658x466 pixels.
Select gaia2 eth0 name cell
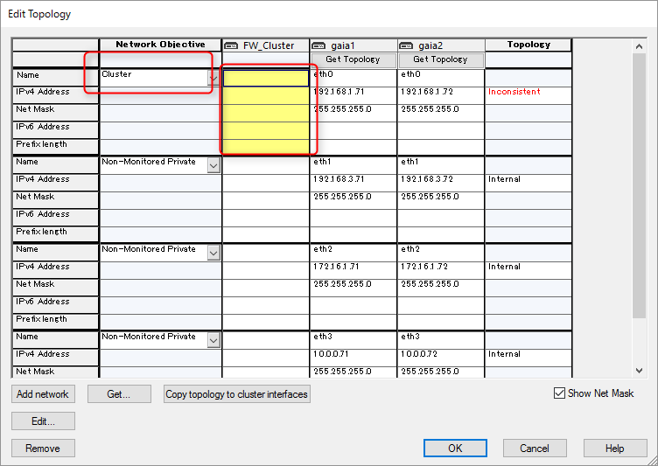tap(441, 78)
